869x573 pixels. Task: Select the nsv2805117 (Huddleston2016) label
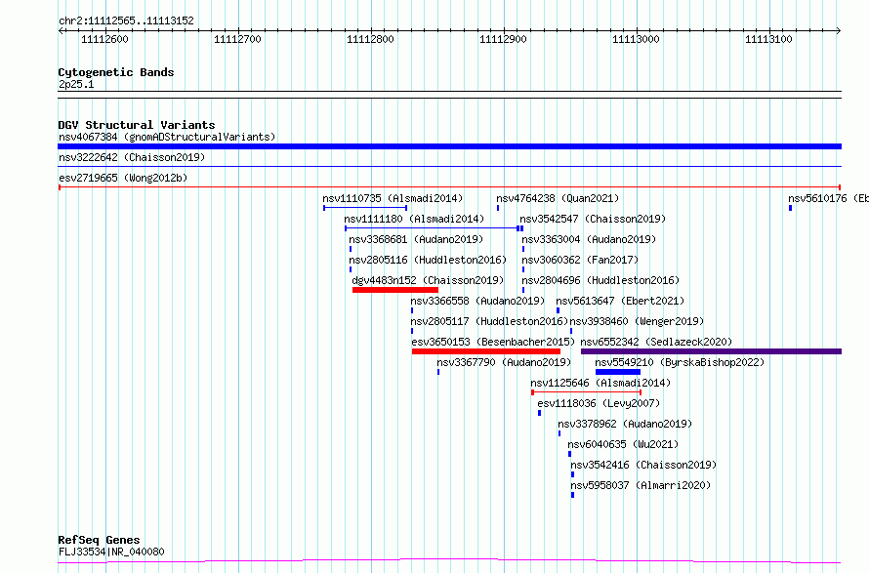[x=489, y=321]
